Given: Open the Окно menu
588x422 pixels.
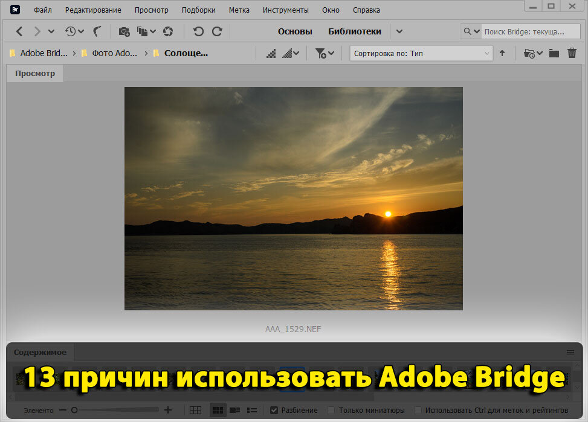Looking at the screenshot, I should 331,10.
